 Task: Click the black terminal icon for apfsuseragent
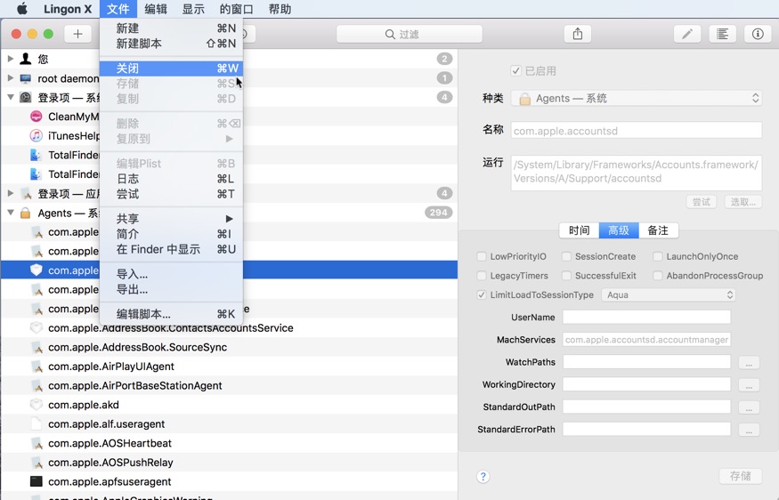(x=37, y=481)
